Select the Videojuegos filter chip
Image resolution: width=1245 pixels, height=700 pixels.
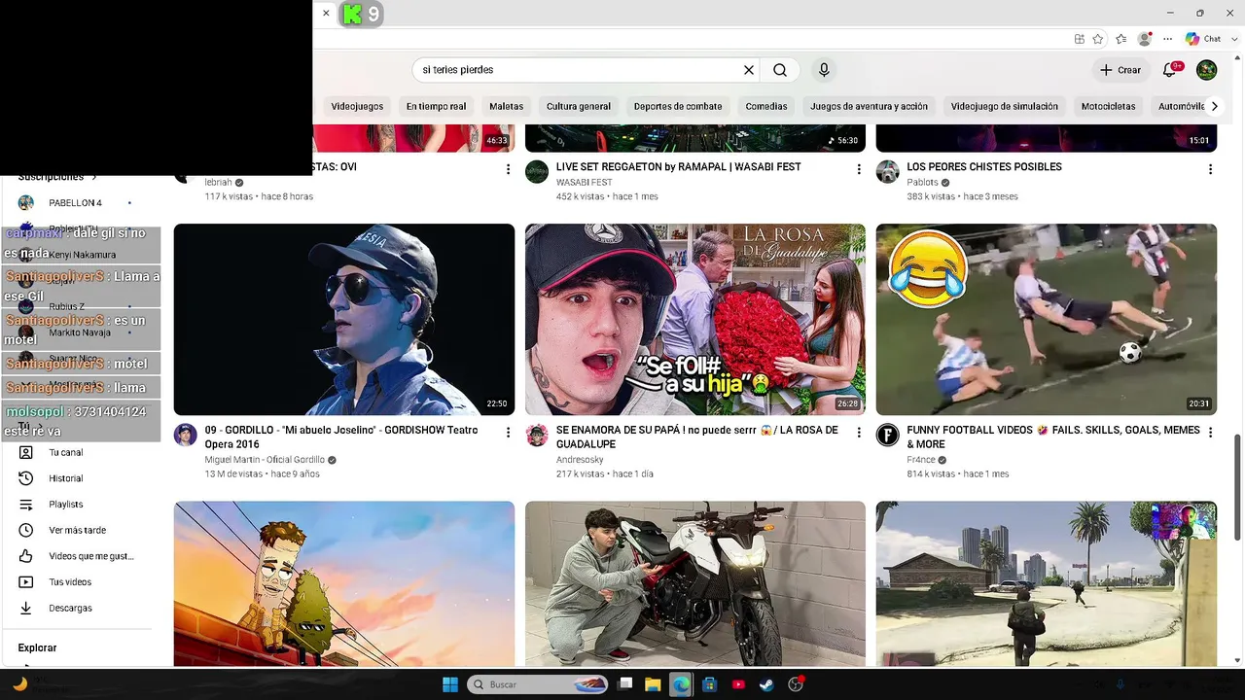pos(357,106)
